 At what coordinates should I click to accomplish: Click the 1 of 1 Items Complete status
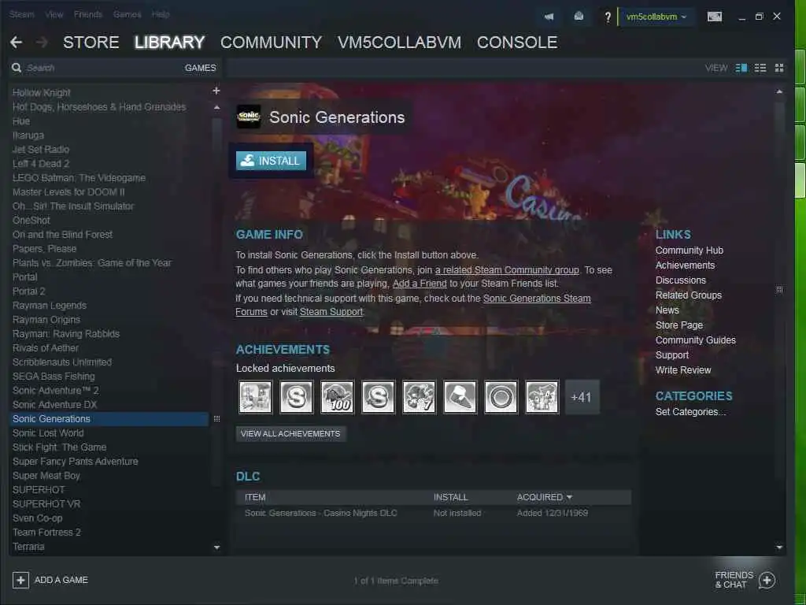(396, 581)
